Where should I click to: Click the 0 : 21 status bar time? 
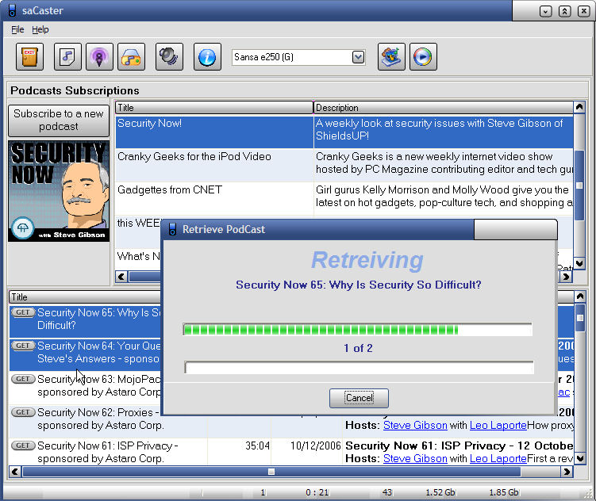click(x=317, y=492)
